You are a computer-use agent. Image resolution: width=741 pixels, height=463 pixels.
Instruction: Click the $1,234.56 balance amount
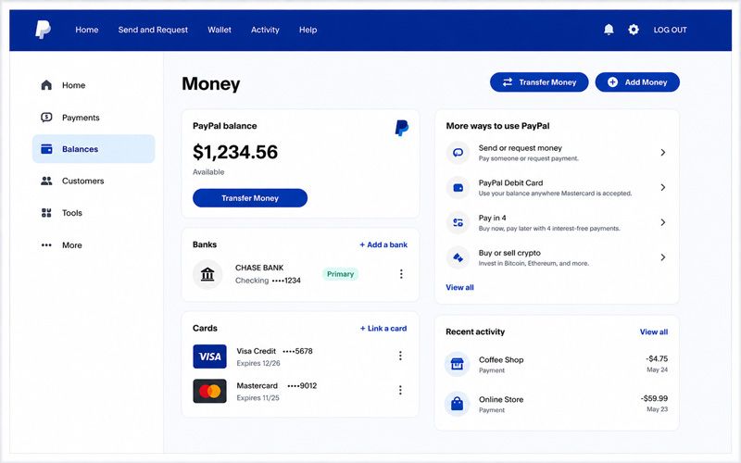235,152
